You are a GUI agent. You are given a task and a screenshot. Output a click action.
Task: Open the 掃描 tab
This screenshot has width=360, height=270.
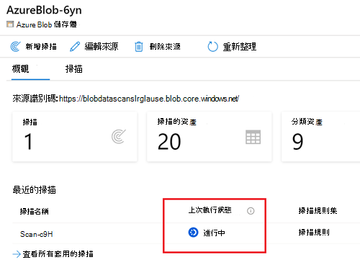point(74,69)
